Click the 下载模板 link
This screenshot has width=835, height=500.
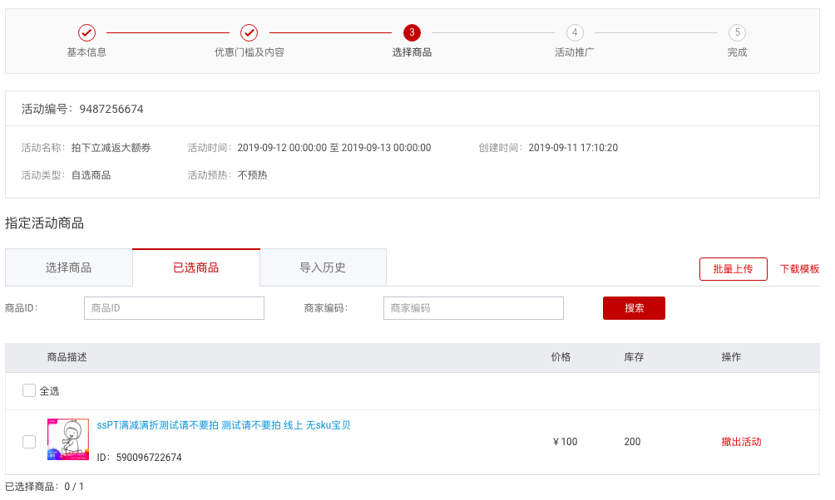799,269
